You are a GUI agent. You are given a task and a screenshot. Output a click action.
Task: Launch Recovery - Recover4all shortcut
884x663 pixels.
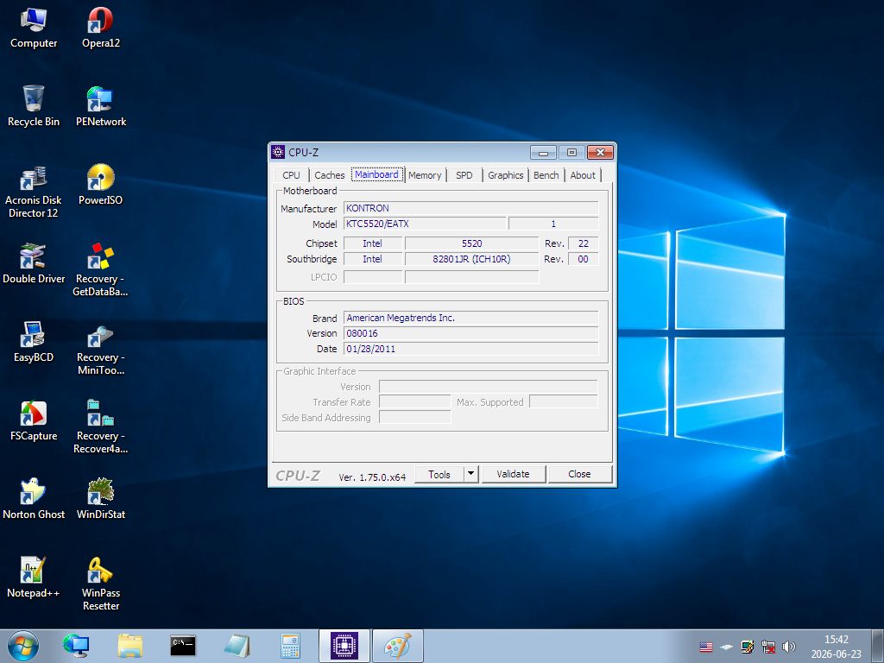click(x=100, y=426)
